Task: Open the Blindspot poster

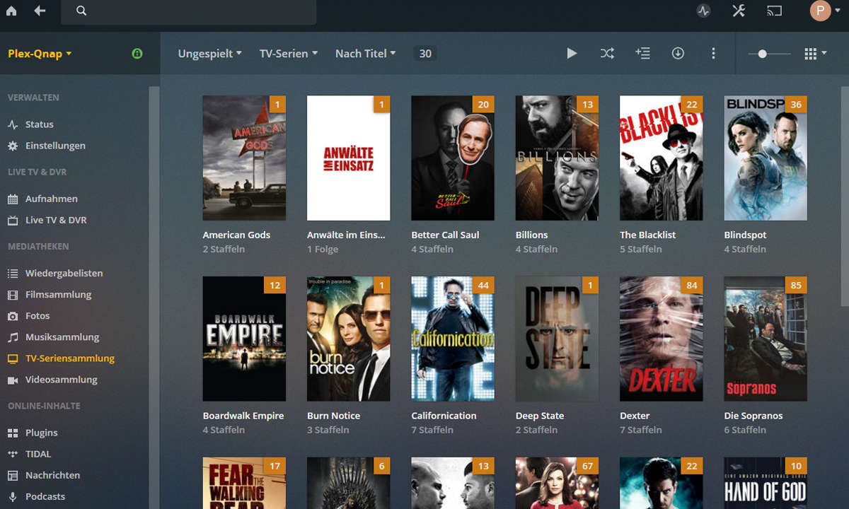Action: 766,158
